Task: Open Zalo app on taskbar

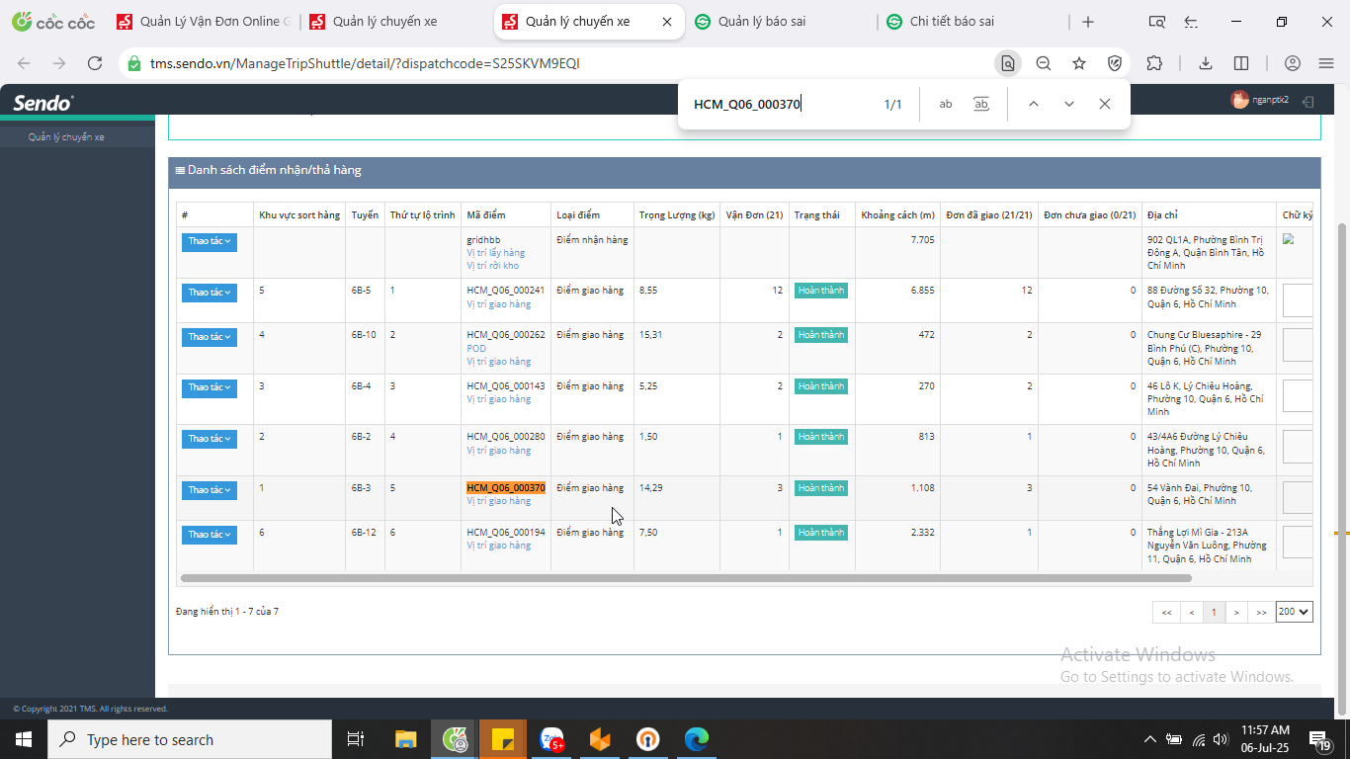Action: pos(551,739)
